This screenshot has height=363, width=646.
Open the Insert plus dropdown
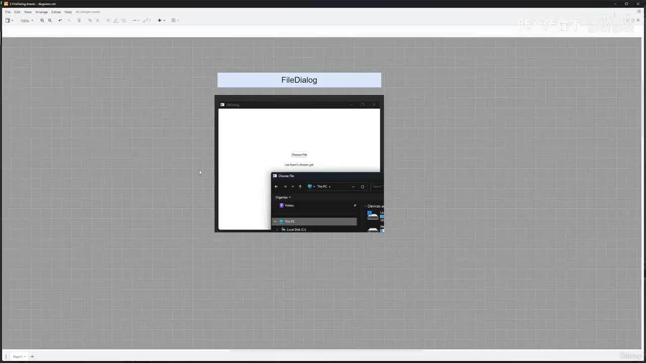[161, 20]
